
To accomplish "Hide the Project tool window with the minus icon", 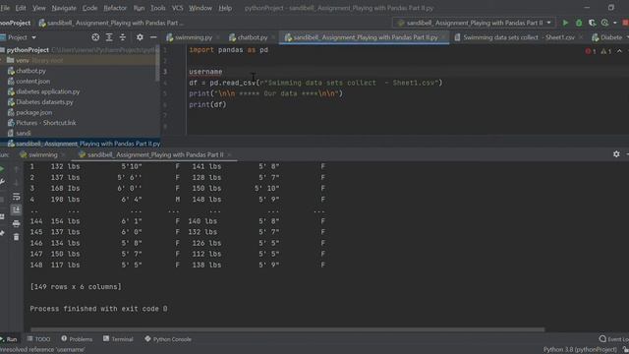I will tap(153, 37).
